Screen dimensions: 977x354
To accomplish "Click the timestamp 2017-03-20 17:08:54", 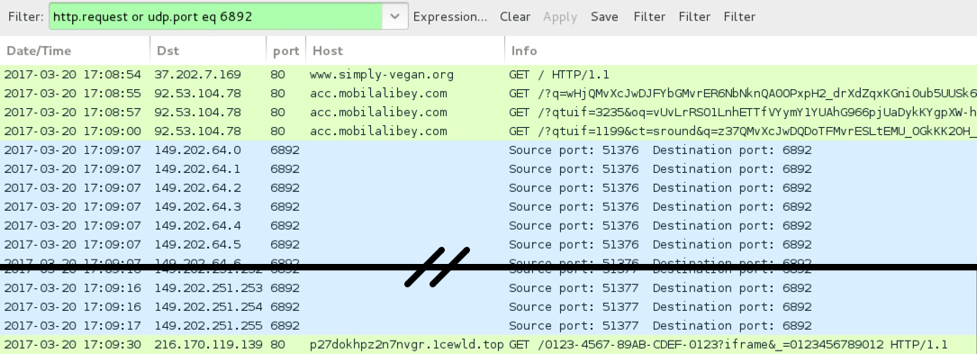I will 72,75.
